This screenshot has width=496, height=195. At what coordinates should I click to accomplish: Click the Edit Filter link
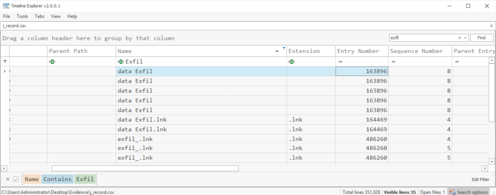(480, 179)
